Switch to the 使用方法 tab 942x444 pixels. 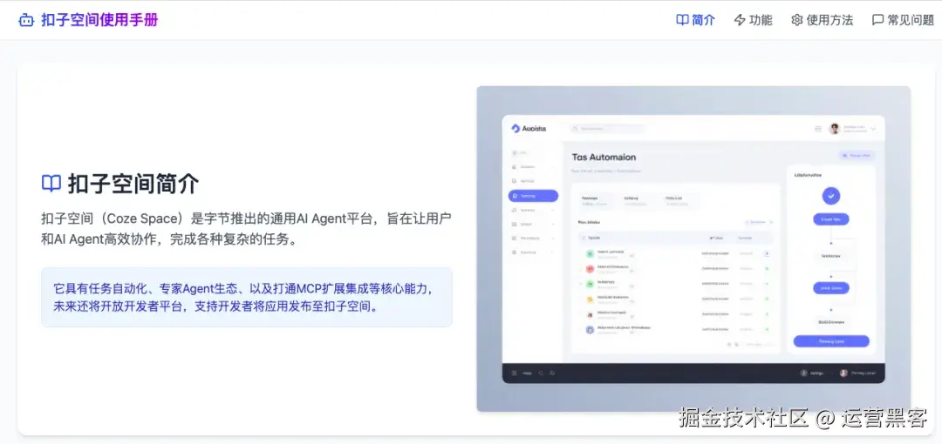pyautogui.click(x=822, y=20)
